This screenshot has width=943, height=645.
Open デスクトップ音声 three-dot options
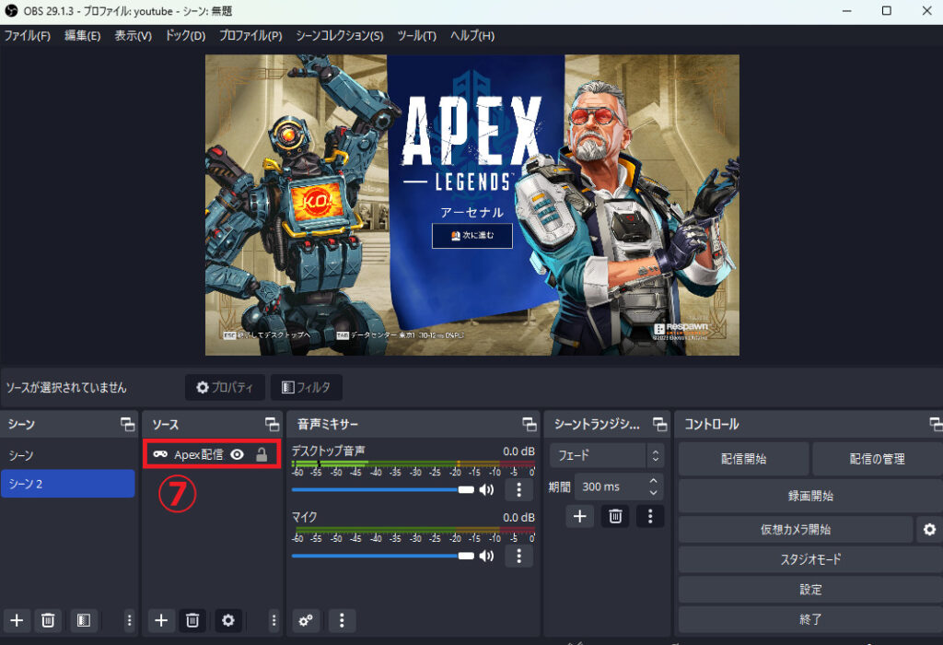click(x=519, y=490)
